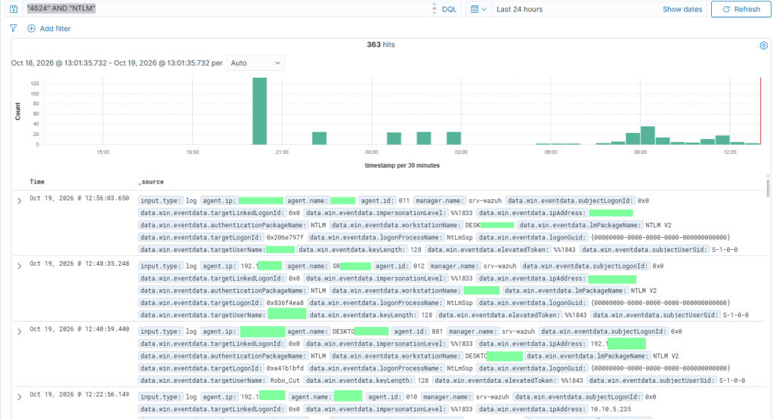
Task: Expand the 12:40:59.440 log row
Action: point(19,332)
